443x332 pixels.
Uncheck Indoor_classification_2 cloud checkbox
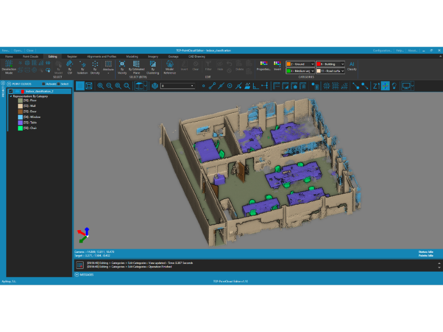tap(11, 91)
